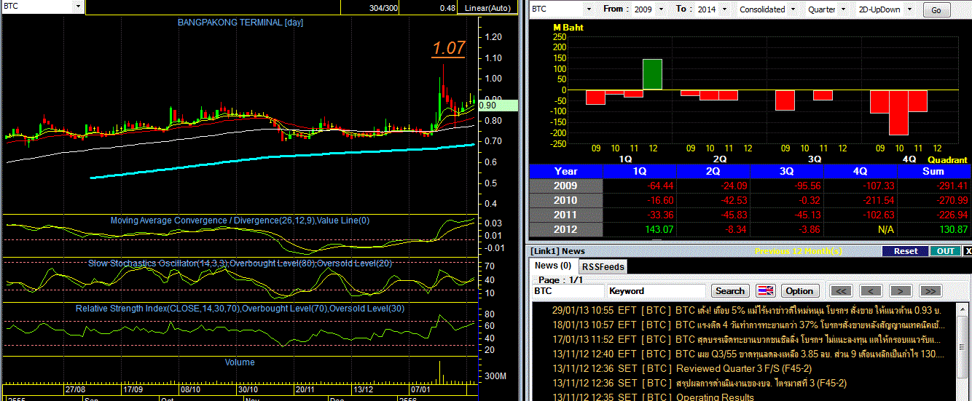Click the 1.07 high price label
Viewport: 972px width, 401px height.
(x=448, y=49)
